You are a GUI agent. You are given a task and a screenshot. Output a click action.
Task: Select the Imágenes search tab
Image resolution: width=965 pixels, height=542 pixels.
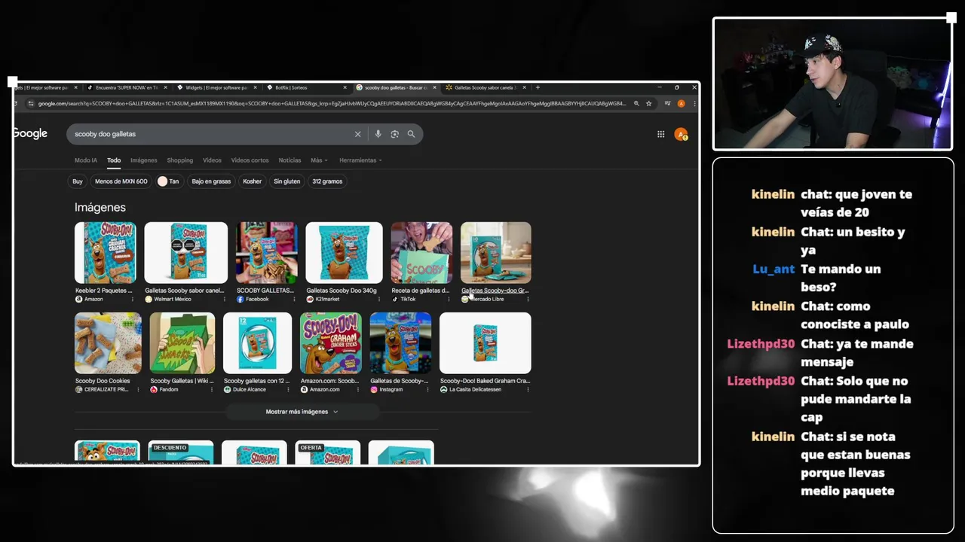pyautogui.click(x=143, y=160)
